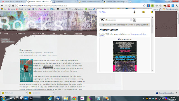Open Internet Explorer from the taskbar

(x=50, y=98)
